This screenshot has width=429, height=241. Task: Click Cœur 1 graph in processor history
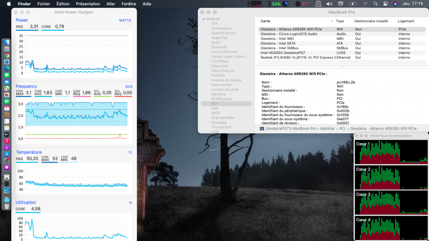[391, 152]
